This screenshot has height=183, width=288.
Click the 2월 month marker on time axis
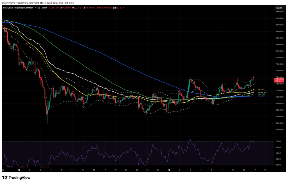(19, 170)
